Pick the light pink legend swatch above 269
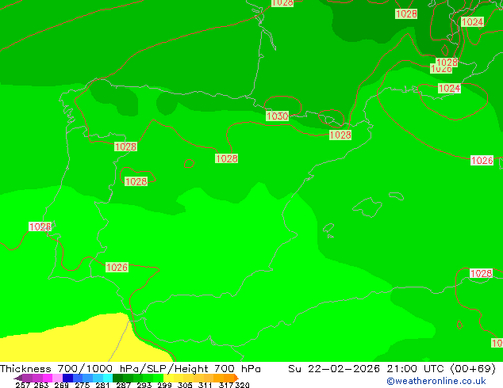Image resolution: width=503 pixels, height=388 pixels. point(57,378)
